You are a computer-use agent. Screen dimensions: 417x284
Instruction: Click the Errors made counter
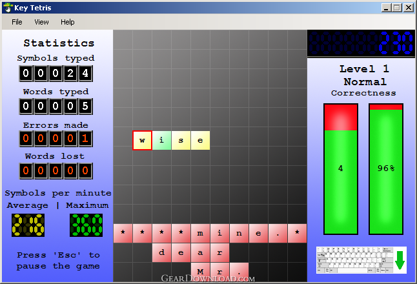pyautogui.click(x=56, y=139)
